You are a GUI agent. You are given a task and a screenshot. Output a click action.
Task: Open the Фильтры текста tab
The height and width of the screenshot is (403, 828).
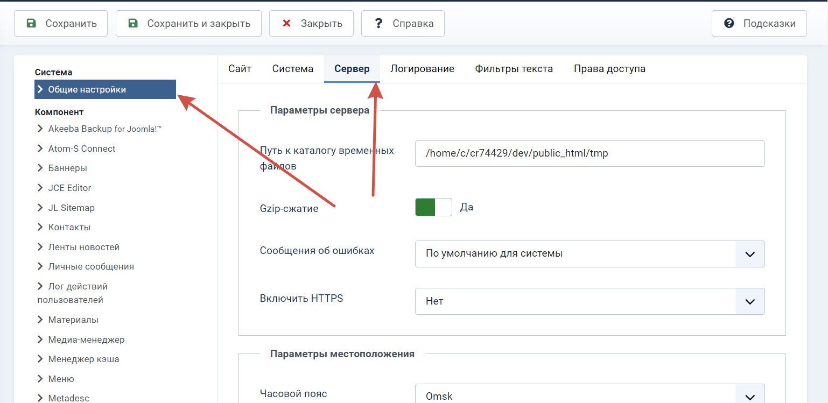514,69
